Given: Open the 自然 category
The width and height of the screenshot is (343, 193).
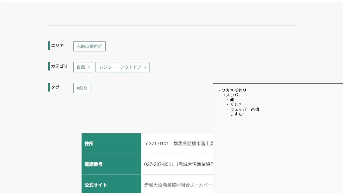Looking at the screenshot, I should (x=81, y=67).
